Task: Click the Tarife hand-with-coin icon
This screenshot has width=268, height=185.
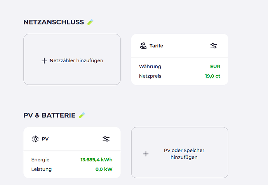Action: [x=143, y=46]
